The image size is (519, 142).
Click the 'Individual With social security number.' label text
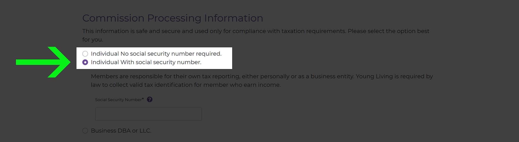coord(146,62)
